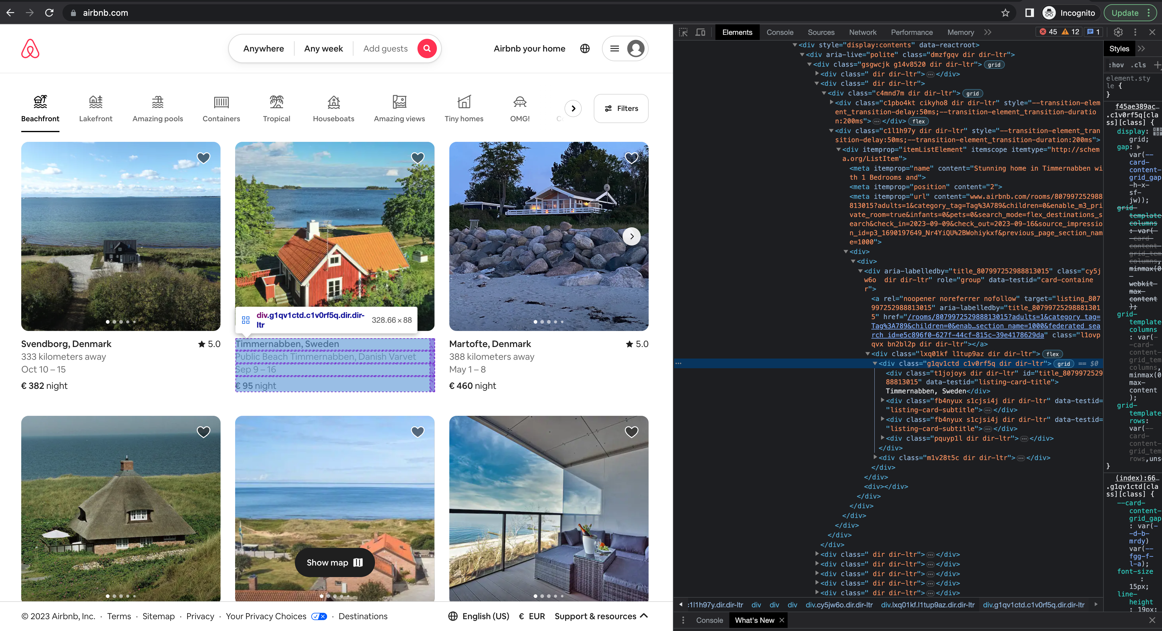Toggle DevTools device toolbar
The width and height of the screenshot is (1162, 631).
[x=700, y=32]
